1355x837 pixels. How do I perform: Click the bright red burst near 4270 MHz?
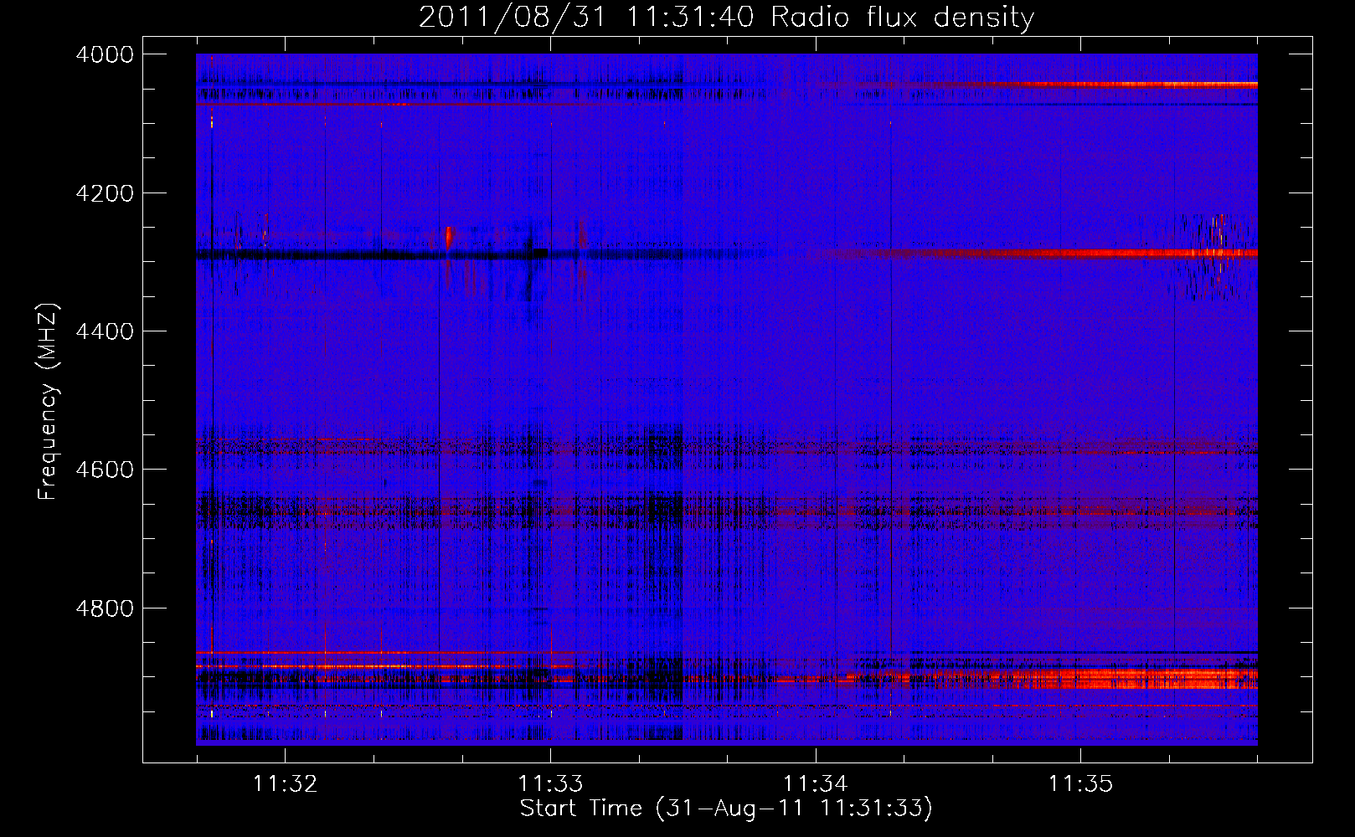click(x=449, y=237)
